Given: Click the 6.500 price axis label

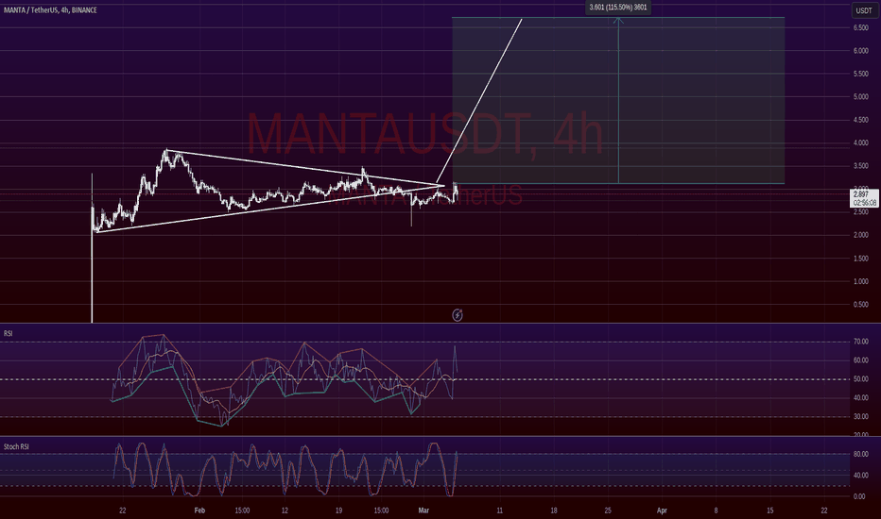Looking at the screenshot, I should [860, 27].
